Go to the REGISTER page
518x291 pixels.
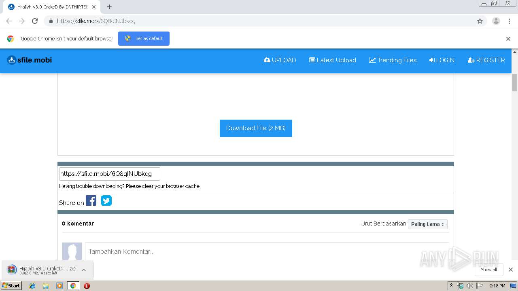(x=486, y=60)
